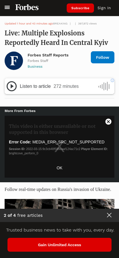Viewport: 119px width, 258px height.
Task: Click the Forbes Staff subtitle
Action: point(38,61)
